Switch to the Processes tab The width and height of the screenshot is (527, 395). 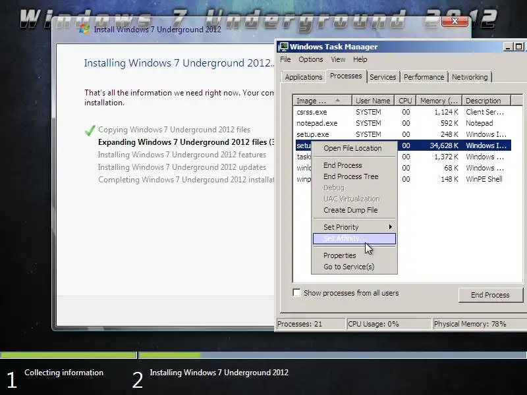[x=346, y=76]
